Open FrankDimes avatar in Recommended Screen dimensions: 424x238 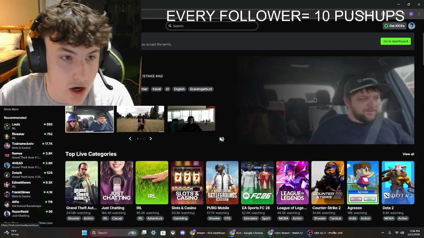pos(7,194)
